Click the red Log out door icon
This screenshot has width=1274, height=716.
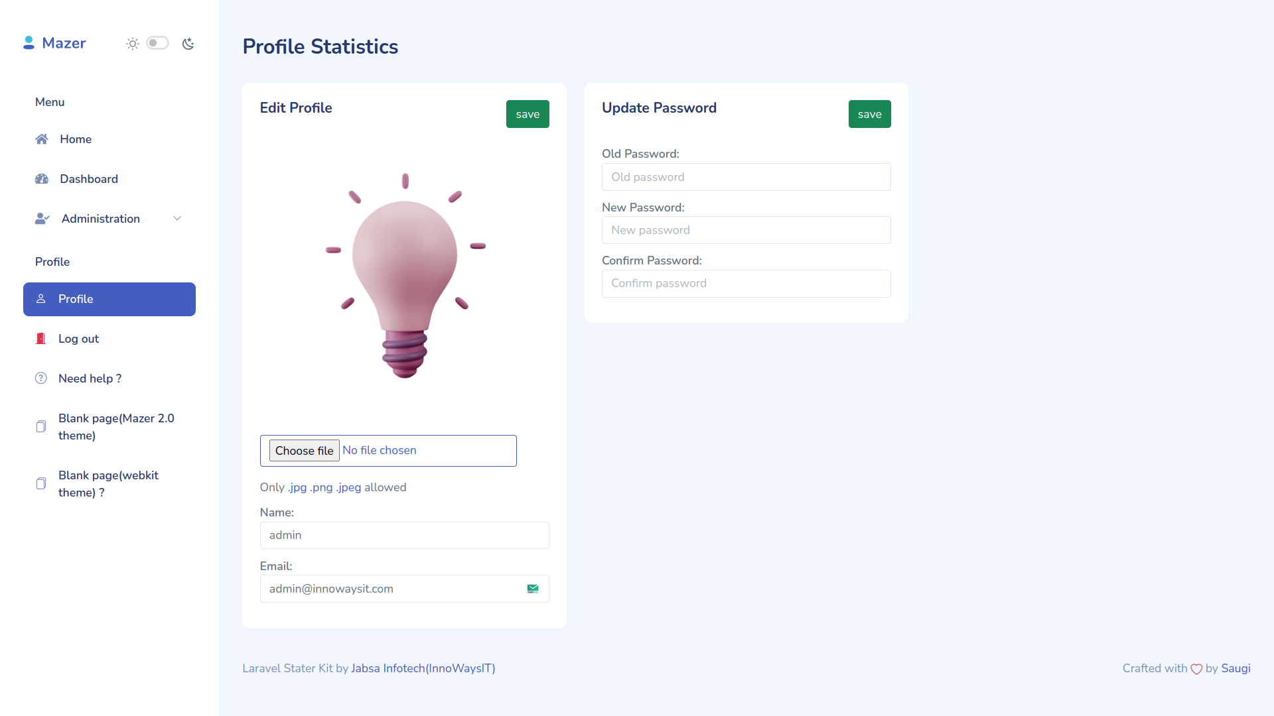[x=41, y=339]
